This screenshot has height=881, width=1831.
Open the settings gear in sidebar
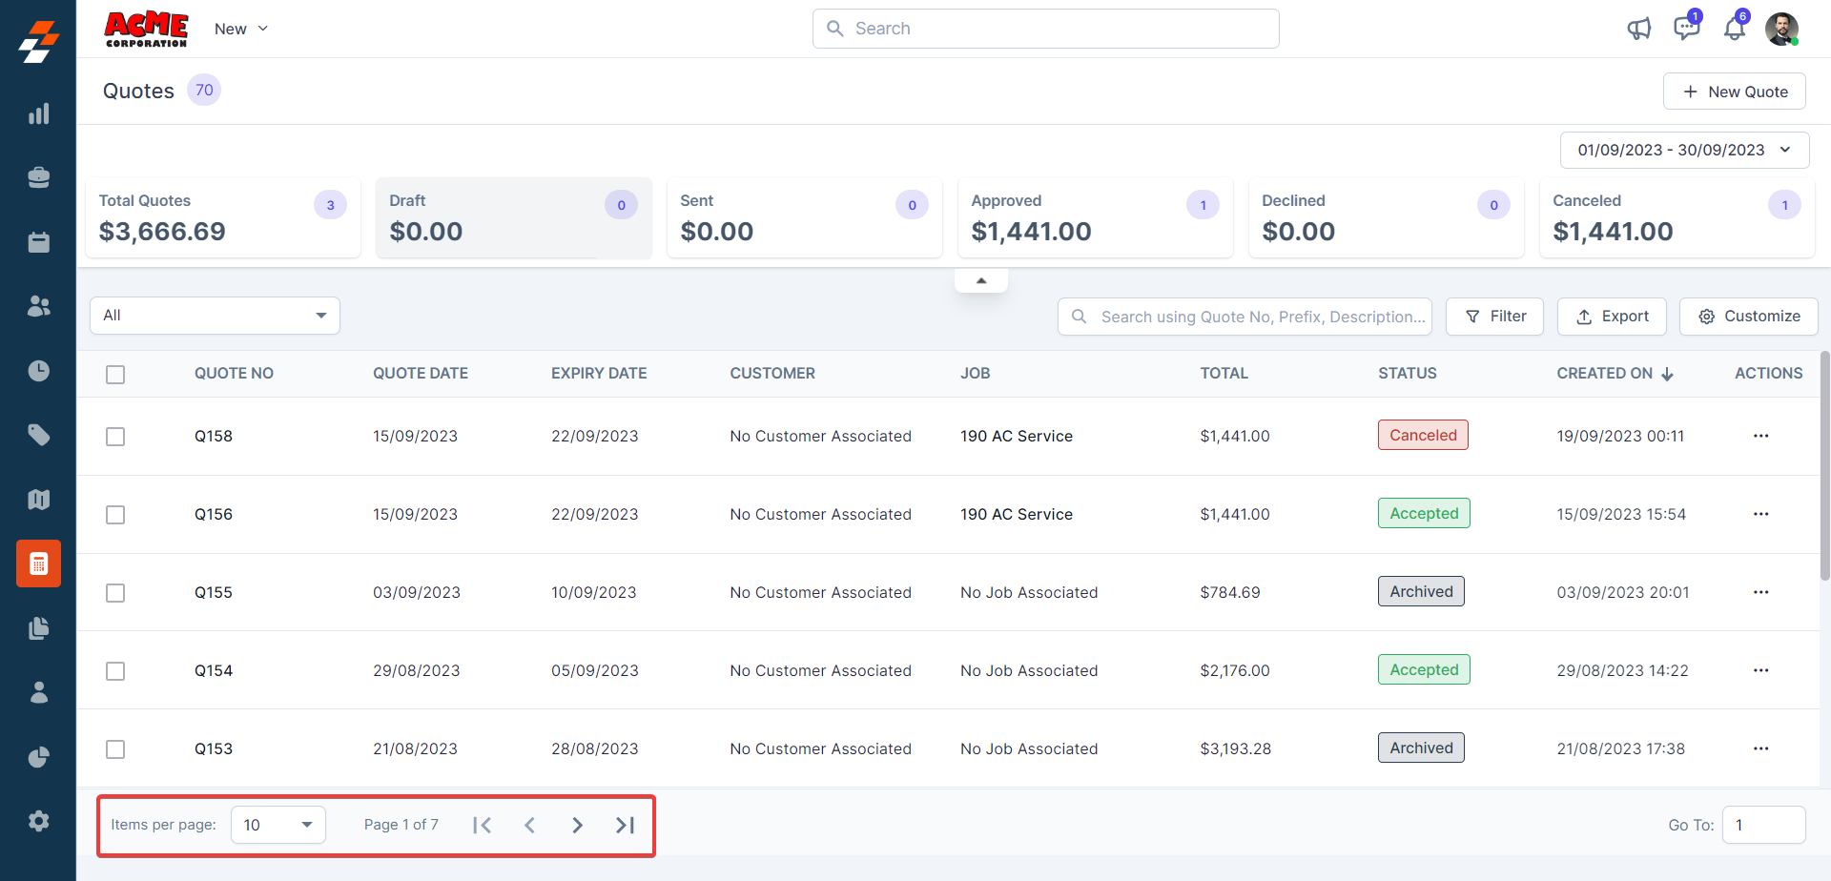[x=38, y=821]
